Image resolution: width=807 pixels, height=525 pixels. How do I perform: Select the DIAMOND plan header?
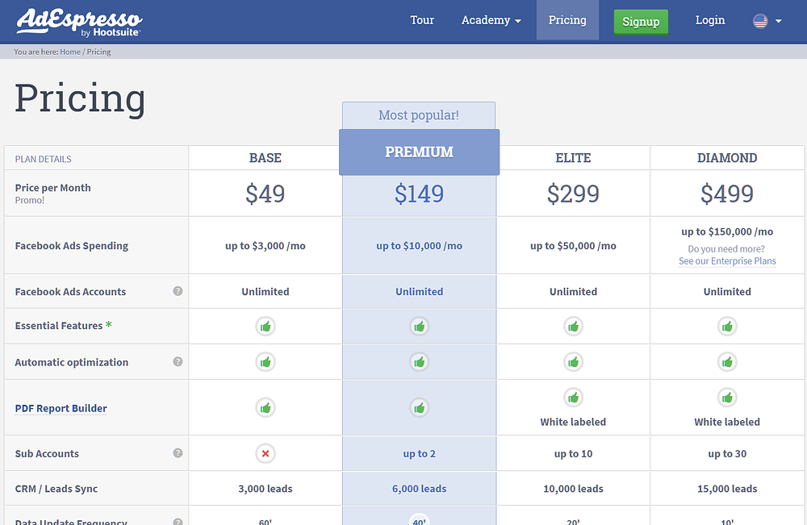click(x=727, y=158)
